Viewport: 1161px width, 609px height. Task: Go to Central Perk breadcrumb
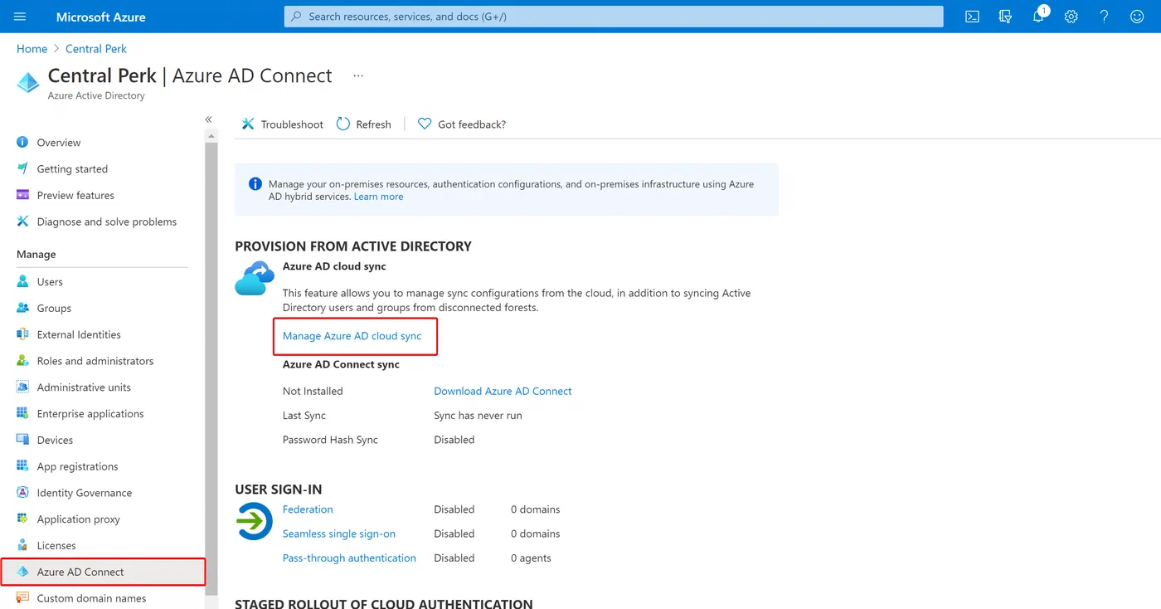pyautogui.click(x=96, y=49)
